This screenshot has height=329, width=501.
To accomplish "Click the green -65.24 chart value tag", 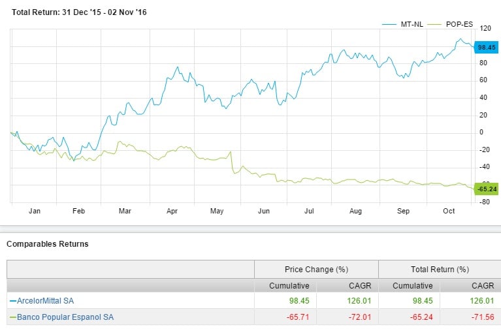I will (487, 189).
